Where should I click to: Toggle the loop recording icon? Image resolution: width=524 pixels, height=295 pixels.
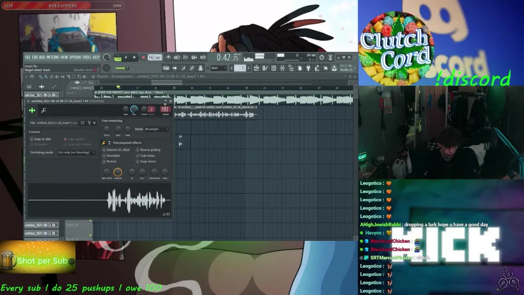pyautogui.click(x=203, y=57)
